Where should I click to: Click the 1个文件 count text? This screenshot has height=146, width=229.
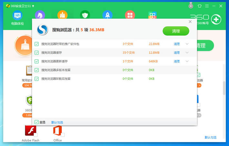click(128, 61)
